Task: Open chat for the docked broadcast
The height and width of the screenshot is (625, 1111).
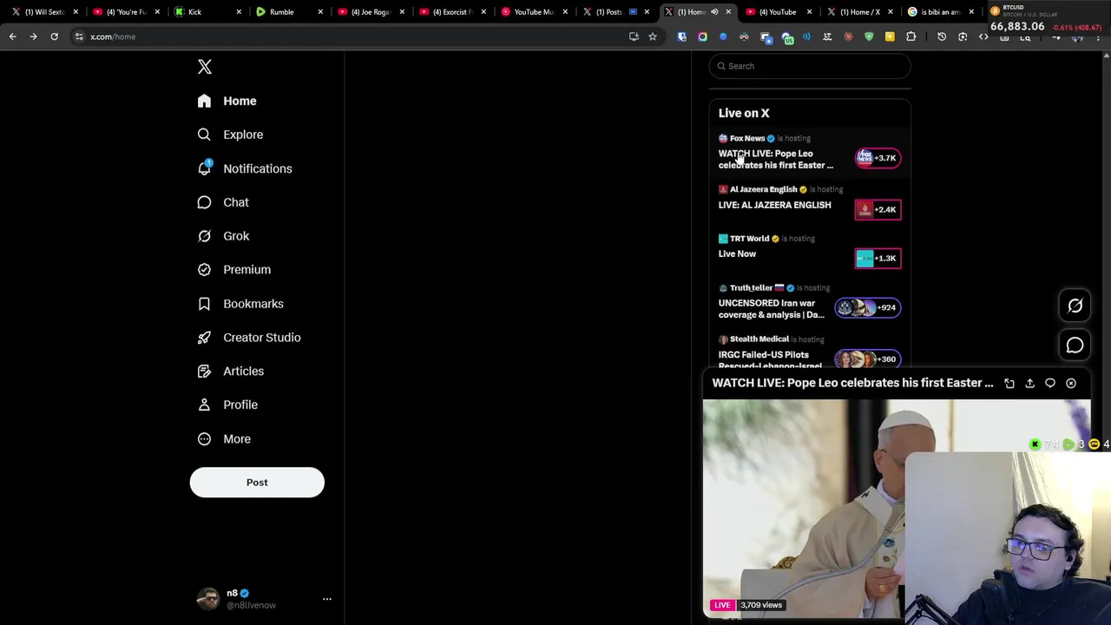Action: [1050, 383]
